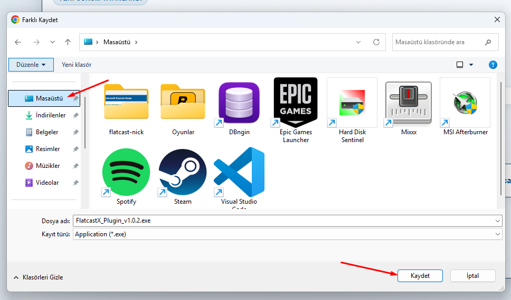
Task: Expand the Dosya adı dropdown arrow
Action: tap(498, 221)
